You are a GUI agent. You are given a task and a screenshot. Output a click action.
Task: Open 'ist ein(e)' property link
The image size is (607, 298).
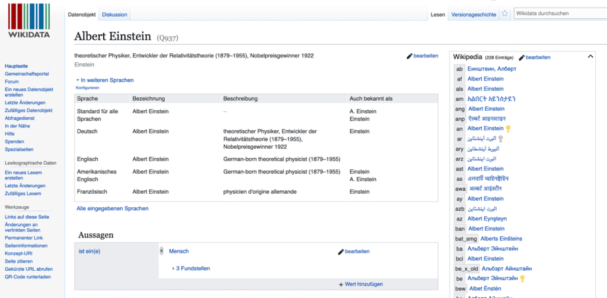(x=90, y=251)
